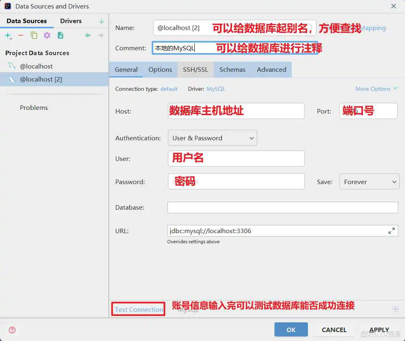Viewport: 405px width, 341px height.
Task: Switch to the Schemas tab
Action: 233,69
